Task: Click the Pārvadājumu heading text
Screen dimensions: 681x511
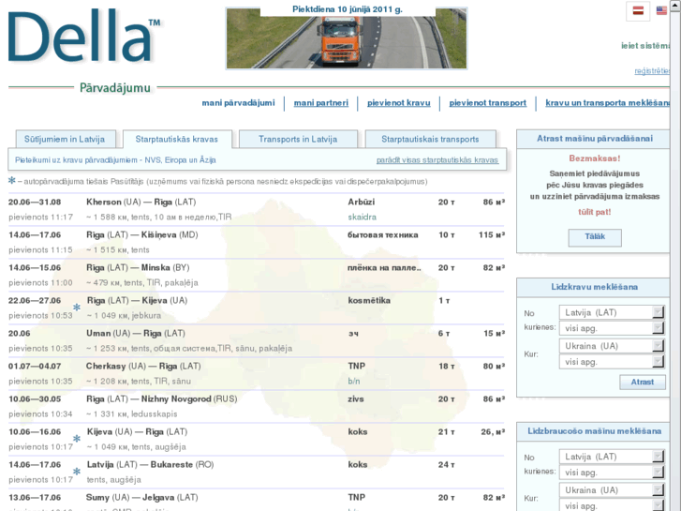Action: tap(115, 88)
